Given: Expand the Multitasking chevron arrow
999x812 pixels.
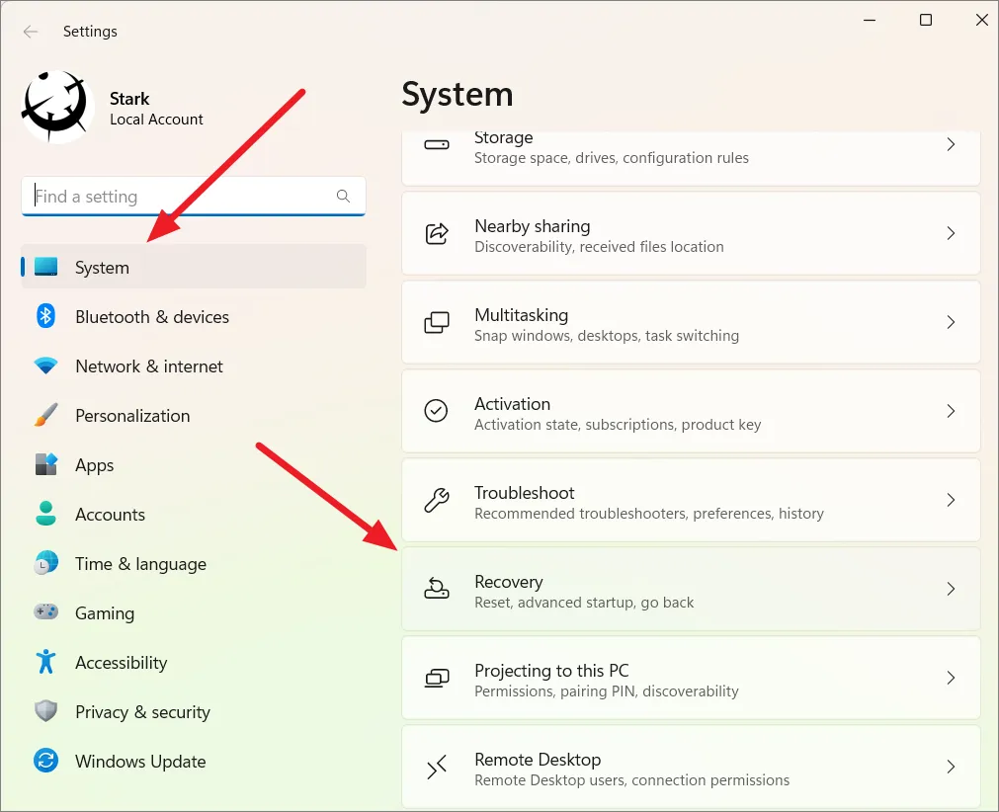Looking at the screenshot, I should tap(951, 323).
